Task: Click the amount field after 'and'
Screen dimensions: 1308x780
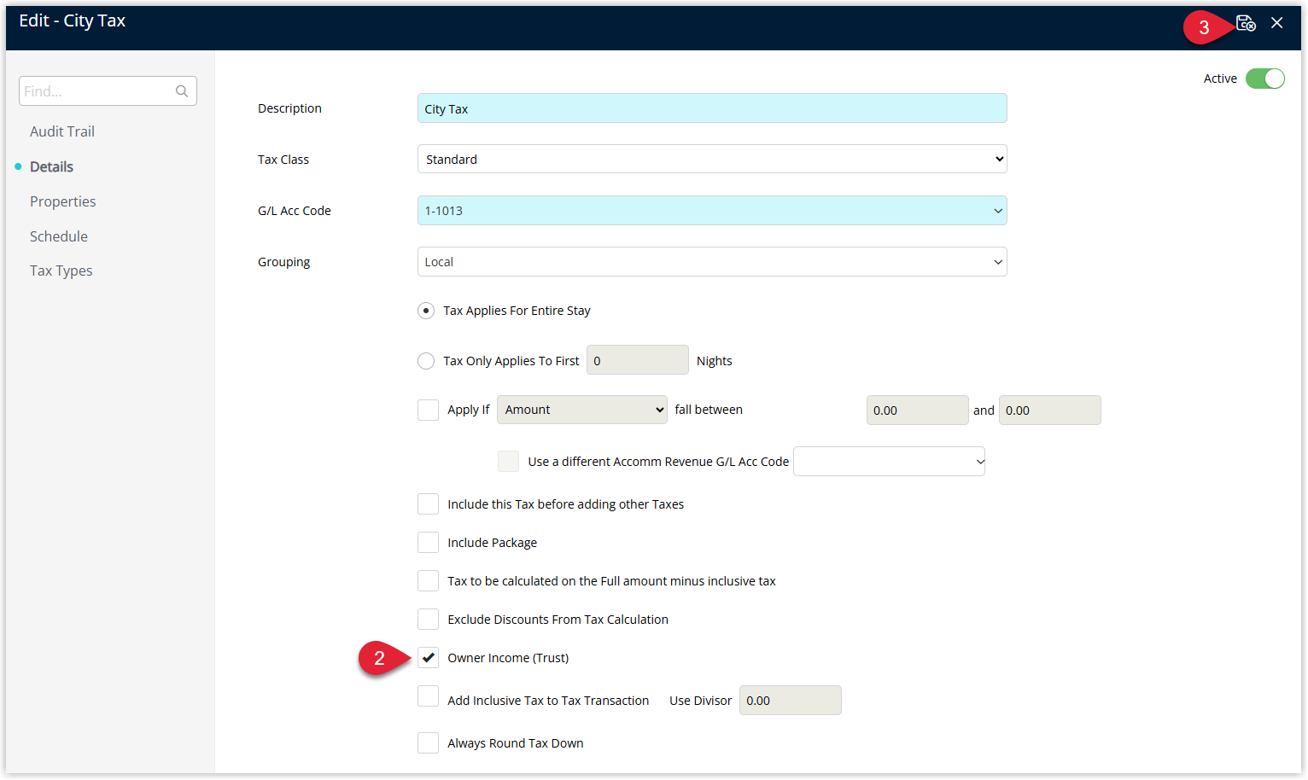Action: point(1050,410)
